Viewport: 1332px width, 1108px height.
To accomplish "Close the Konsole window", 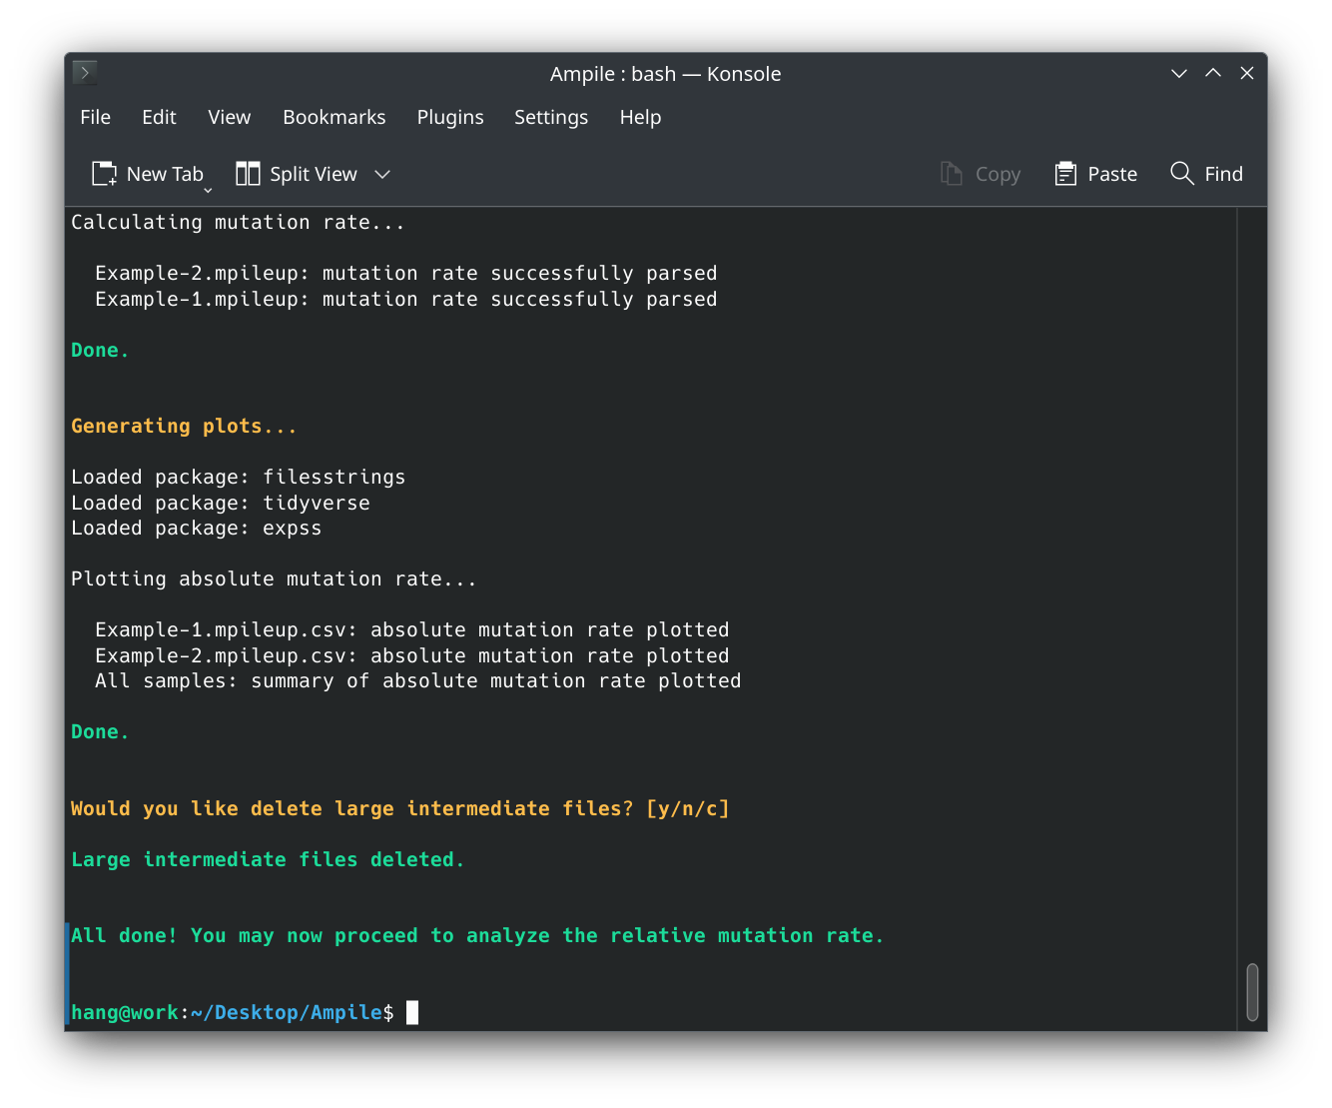I will click(x=1247, y=73).
